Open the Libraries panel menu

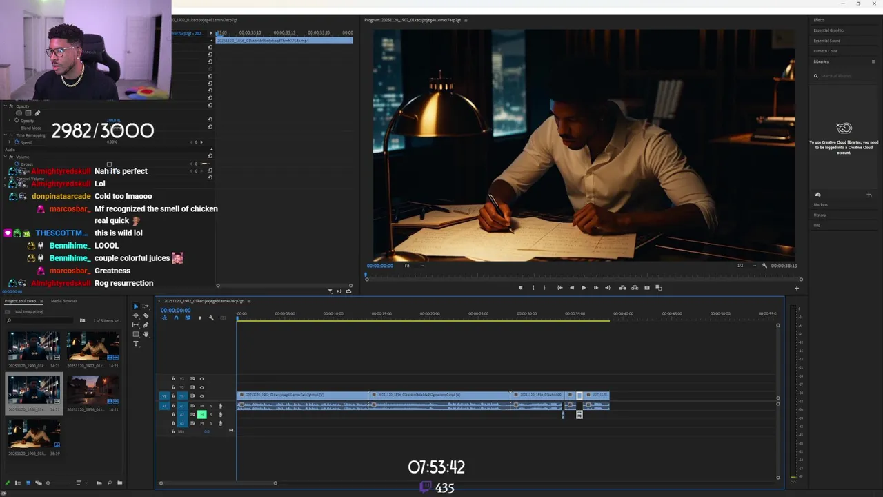pyautogui.click(x=873, y=61)
